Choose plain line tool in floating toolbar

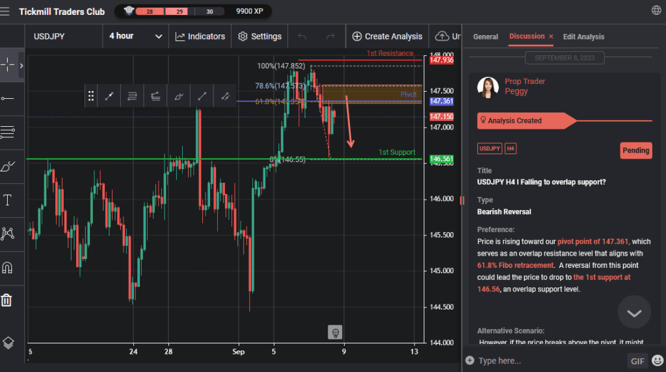pos(202,96)
